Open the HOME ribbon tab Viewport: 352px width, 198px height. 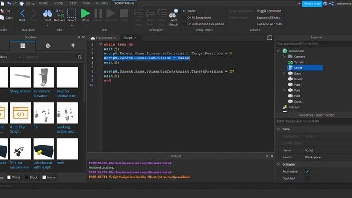[43, 3]
